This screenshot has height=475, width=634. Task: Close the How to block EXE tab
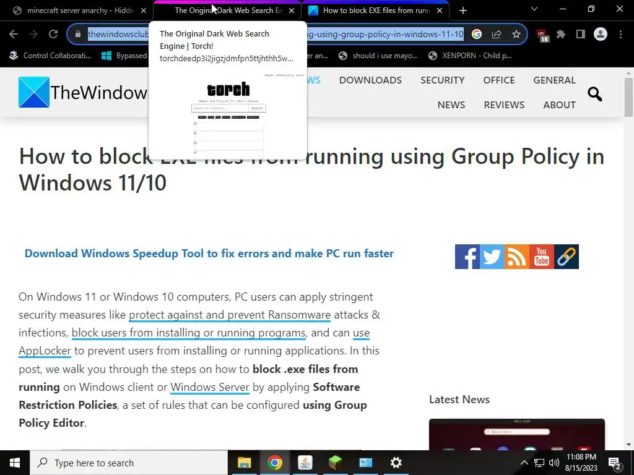(440, 11)
